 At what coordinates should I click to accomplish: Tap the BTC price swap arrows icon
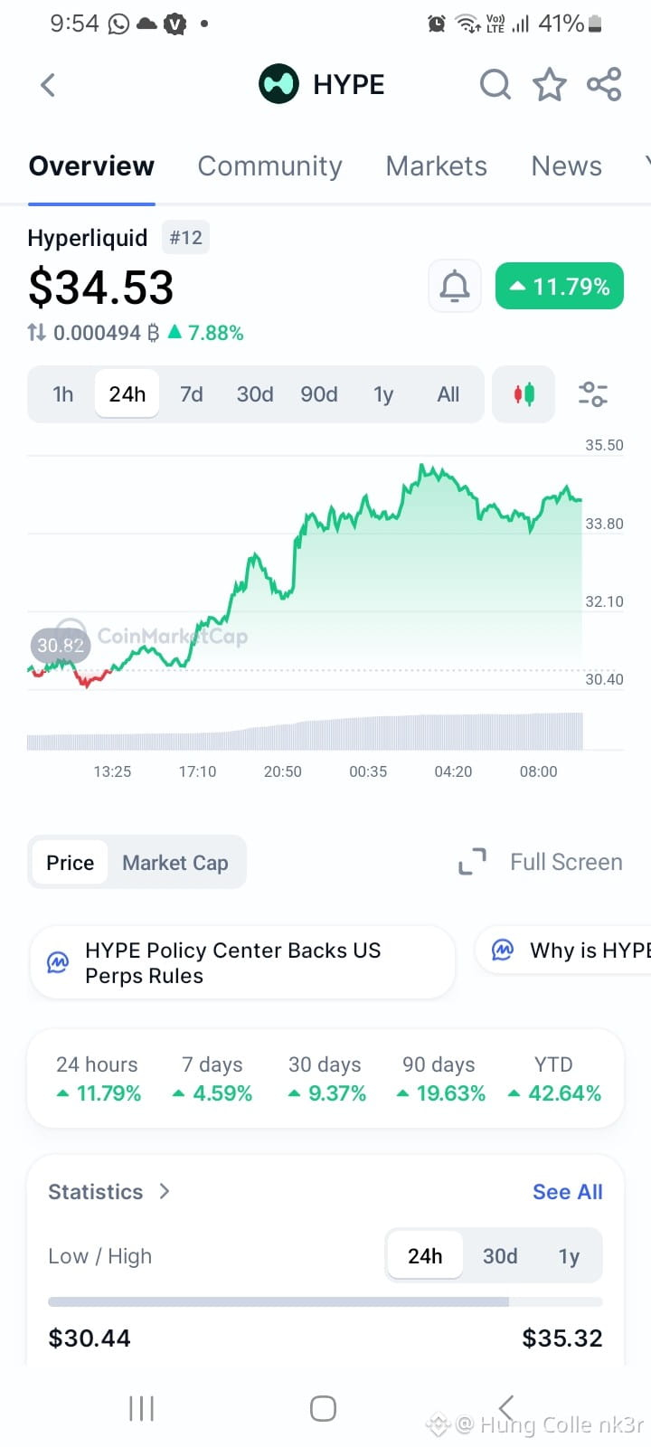tap(36, 333)
